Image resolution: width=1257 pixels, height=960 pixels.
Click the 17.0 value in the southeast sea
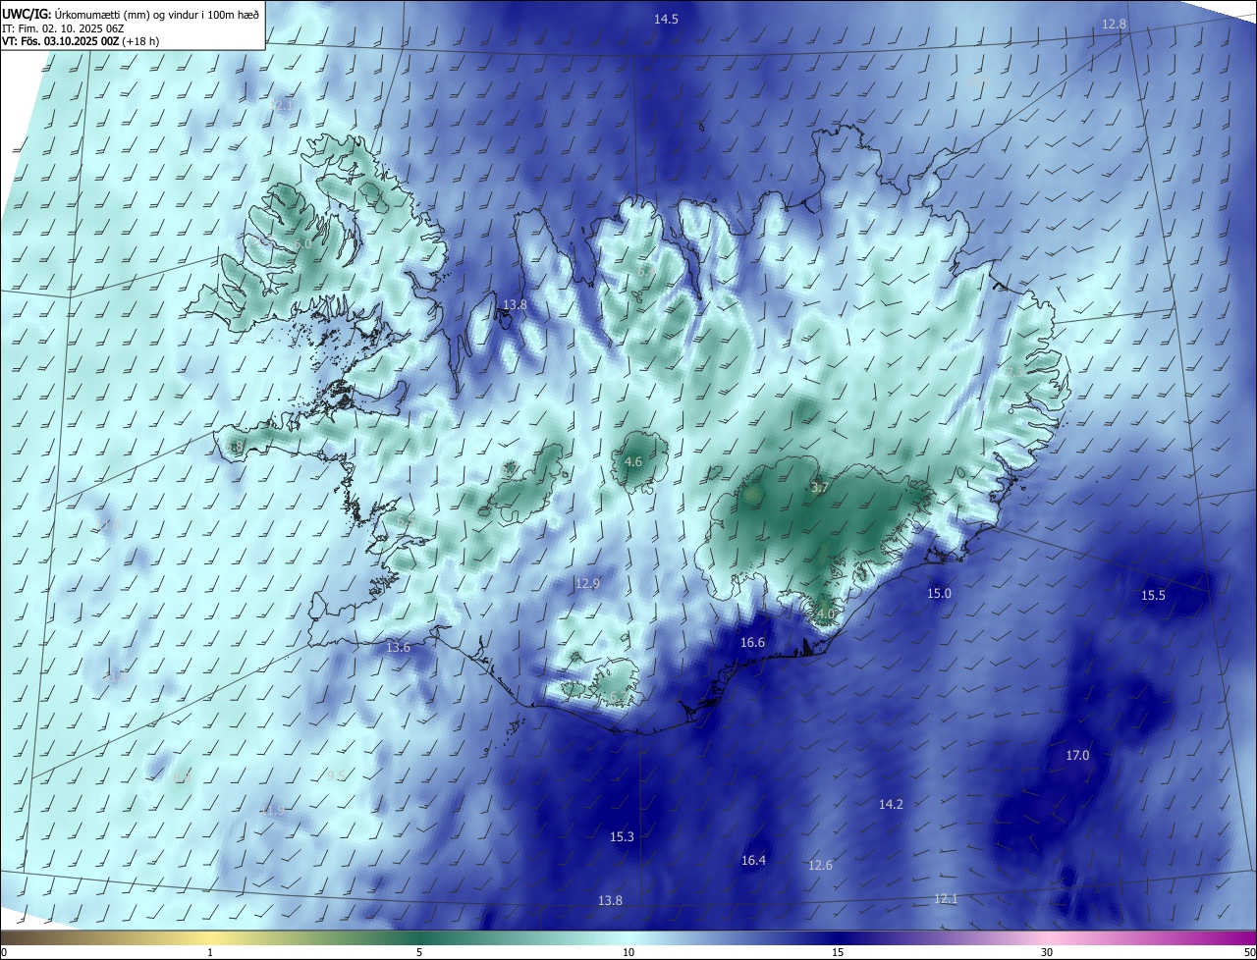1077,756
